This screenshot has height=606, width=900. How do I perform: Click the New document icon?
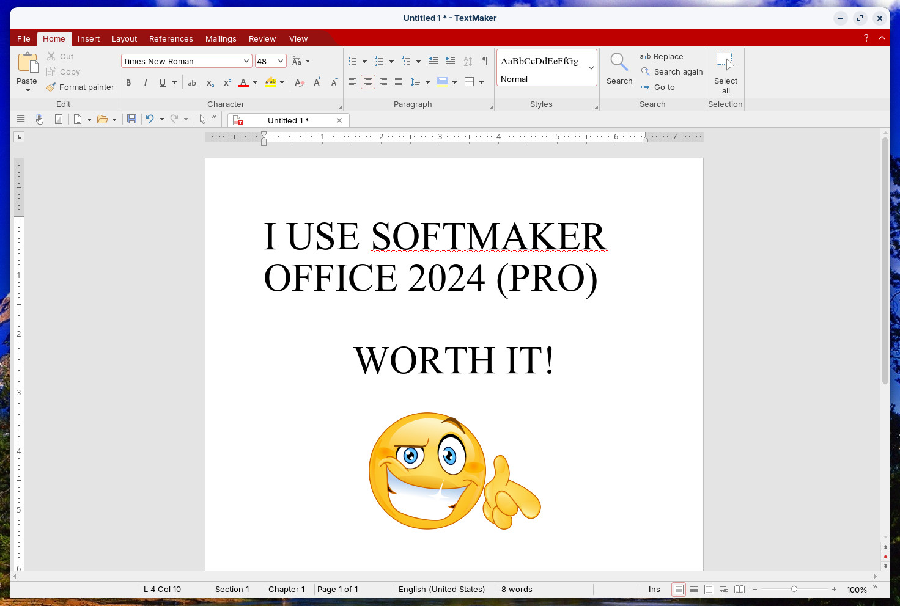coord(78,119)
